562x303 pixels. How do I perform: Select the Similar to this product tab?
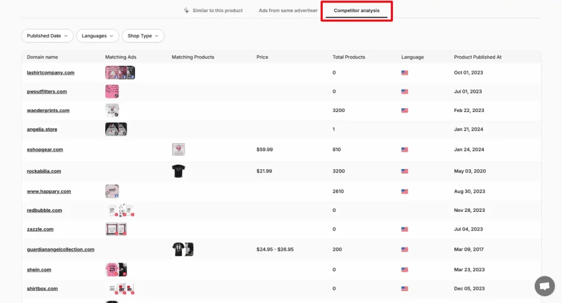(217, 10)
